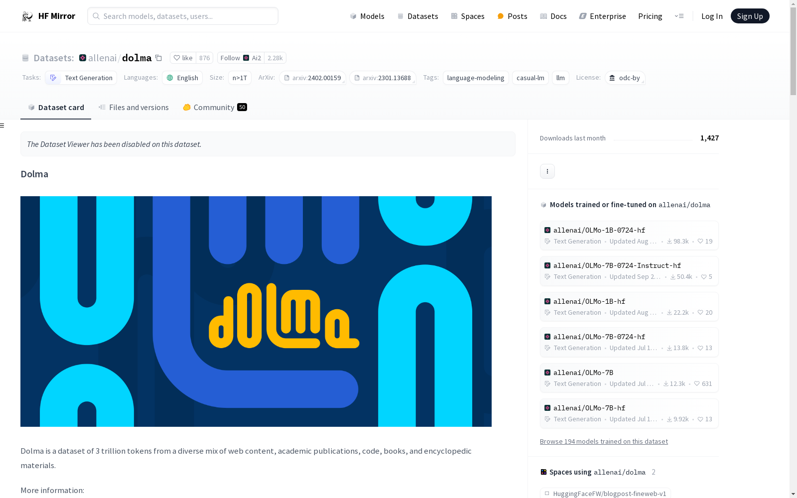The height and width of the screenshot is (498, 797).
Task: Open arxiv:2402.00159 paper tag
Action: tap(312, 78)
